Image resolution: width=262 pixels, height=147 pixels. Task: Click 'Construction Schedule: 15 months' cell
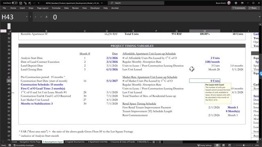click(42, 85)
